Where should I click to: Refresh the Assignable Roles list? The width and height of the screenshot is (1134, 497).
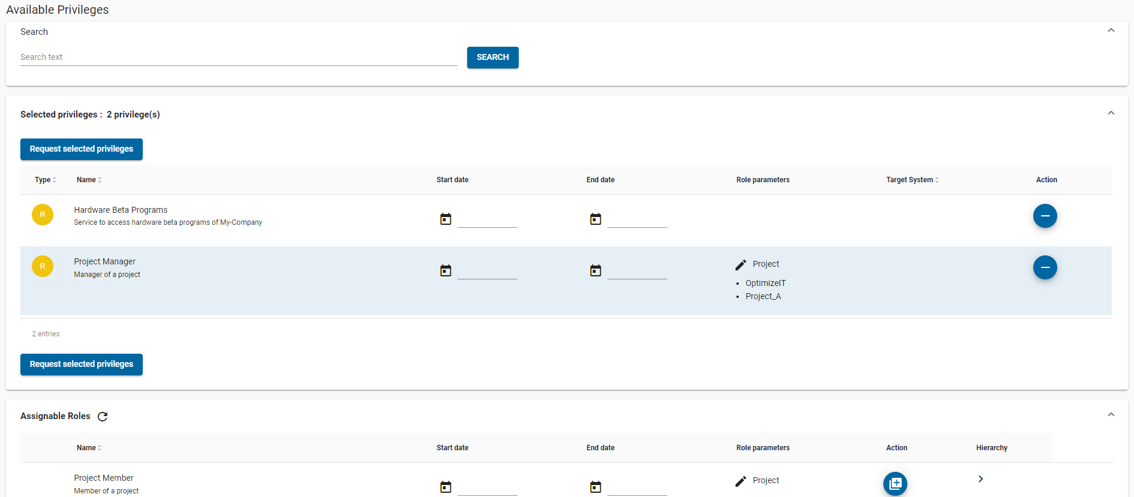coord(103,417)
